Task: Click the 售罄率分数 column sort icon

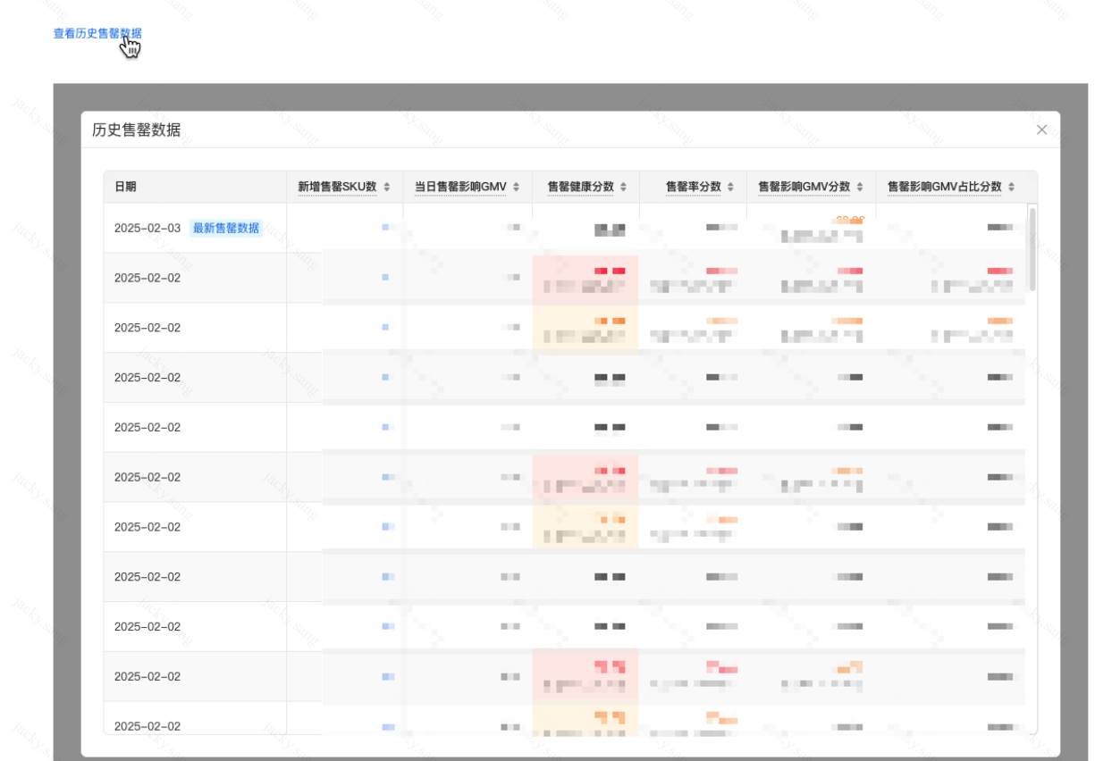Action: click(x=730, y=187)
